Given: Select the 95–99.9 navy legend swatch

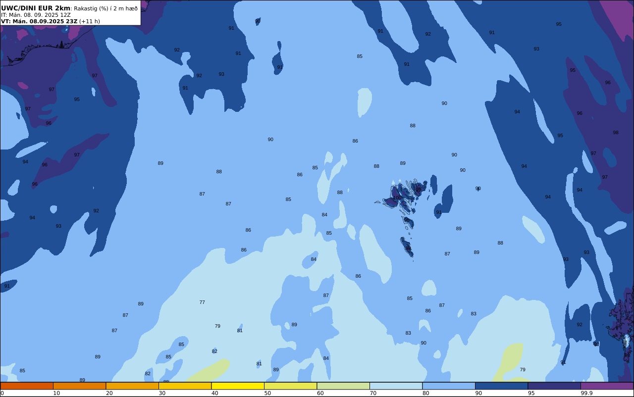Looking at the screenshot, I should pyautogui.click(x=554, y=386).
